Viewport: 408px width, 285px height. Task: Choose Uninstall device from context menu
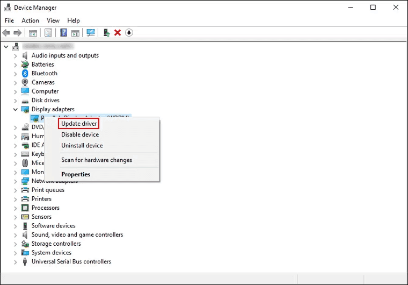(82, 146)
